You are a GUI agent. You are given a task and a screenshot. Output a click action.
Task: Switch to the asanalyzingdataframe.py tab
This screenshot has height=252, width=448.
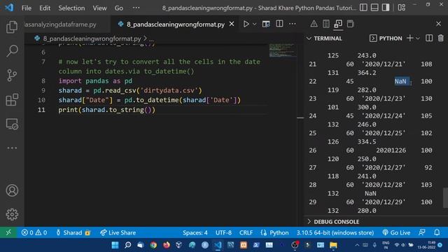(60, 24)
